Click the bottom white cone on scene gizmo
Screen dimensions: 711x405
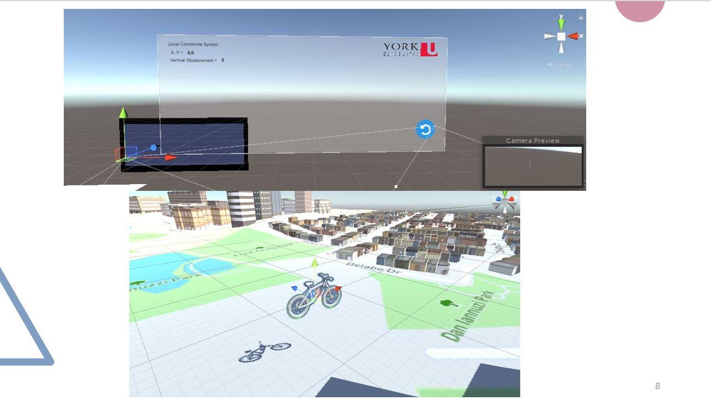pyautogui.click(x=561, y=48)
